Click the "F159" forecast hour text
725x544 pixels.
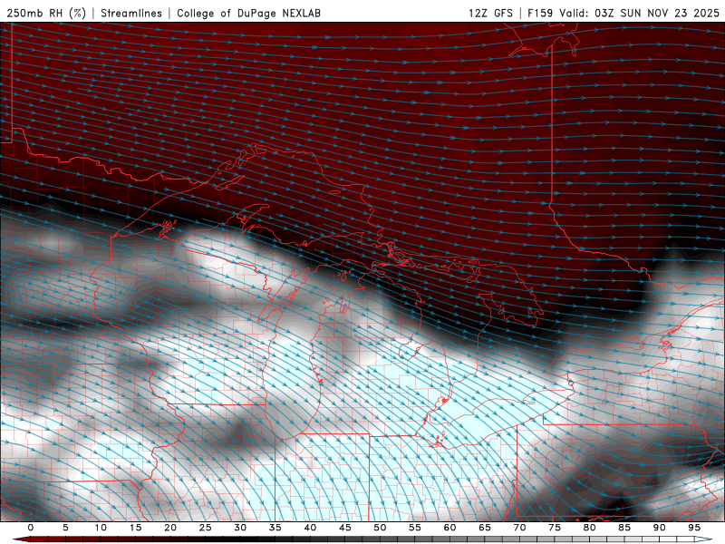(x=540, y=13)
